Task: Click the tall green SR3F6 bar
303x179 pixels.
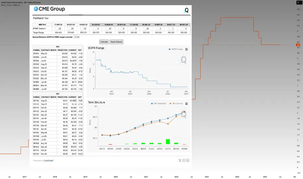Action: (168, 142)
